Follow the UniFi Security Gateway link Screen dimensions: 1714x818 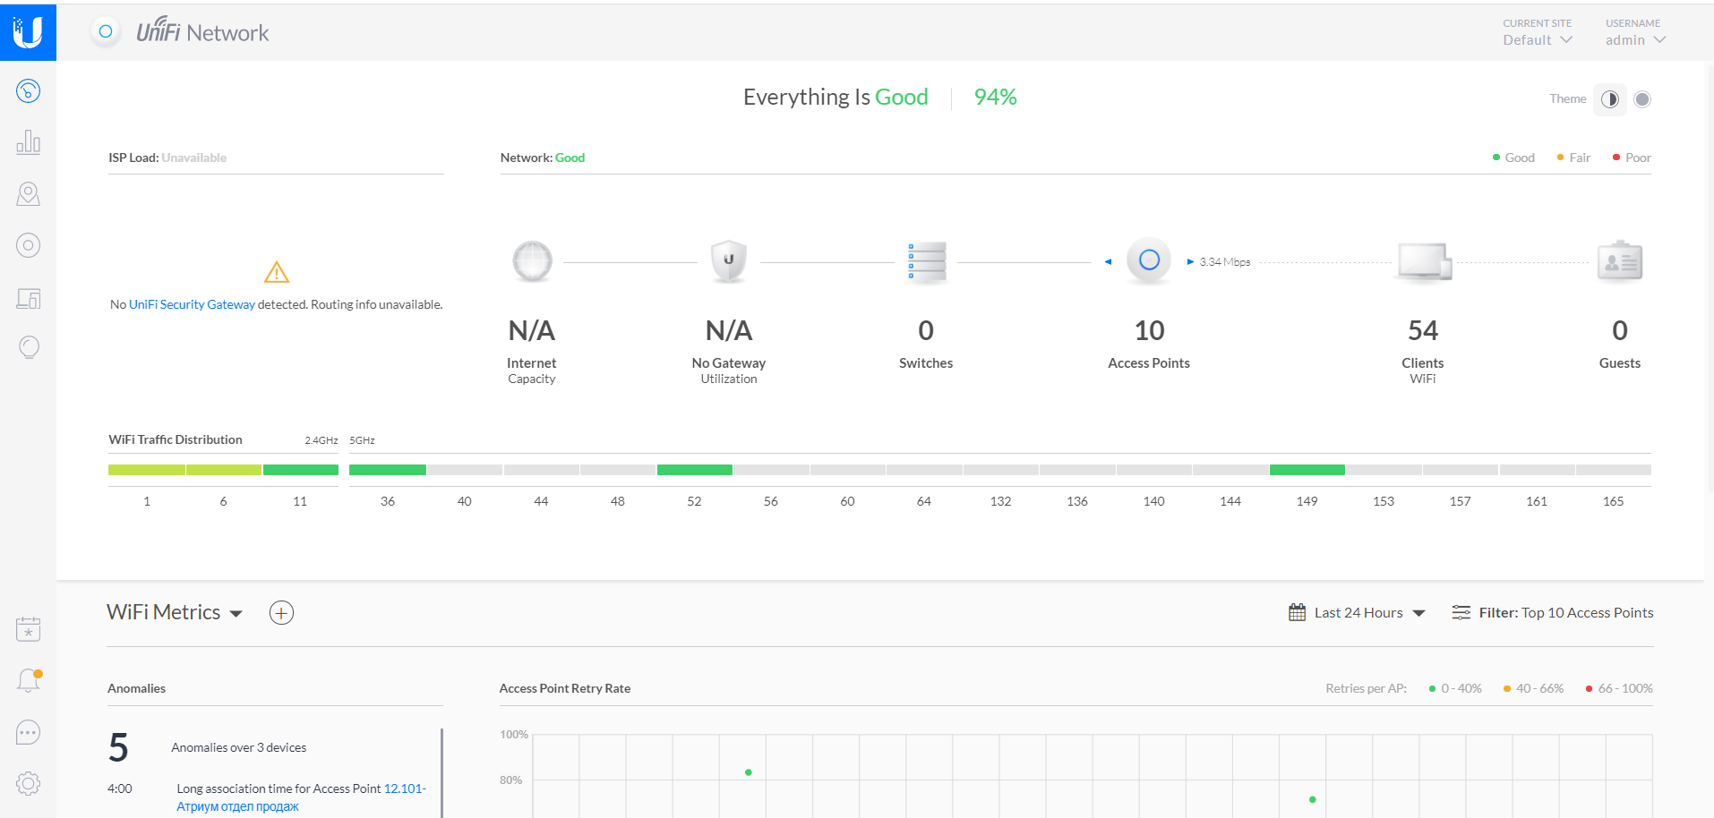pos(192,305)
